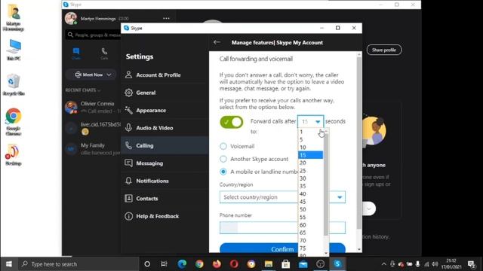Select the Voicemail radio option
483x271 pixels.
coord(223,146)
